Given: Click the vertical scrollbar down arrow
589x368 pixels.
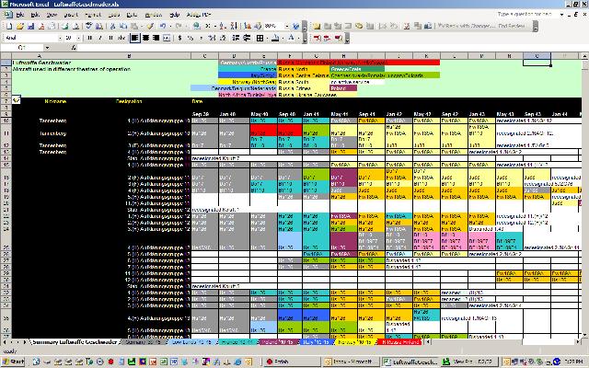Looking at the screenshot, I should point(585,334).
